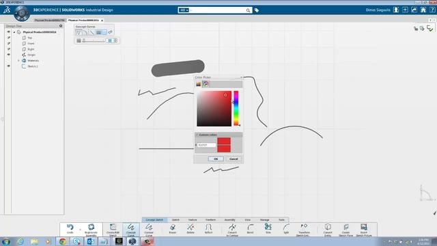Toggle visibility for Right plane
This screenshot has height=246, width=437.
pyautogui.click(x=9, y=49)
